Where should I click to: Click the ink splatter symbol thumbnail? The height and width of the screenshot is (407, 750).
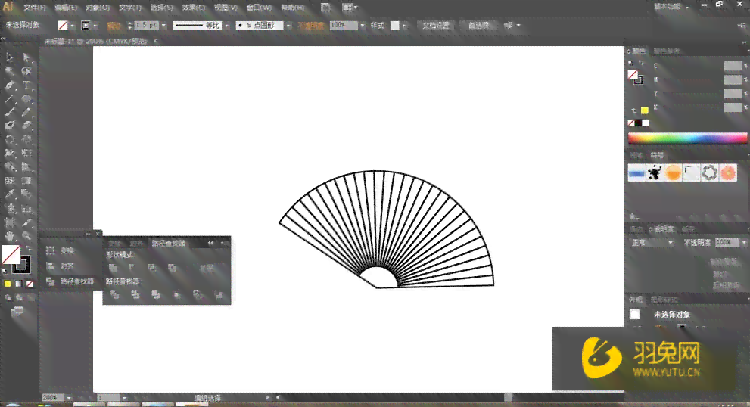tap(655, 172)
